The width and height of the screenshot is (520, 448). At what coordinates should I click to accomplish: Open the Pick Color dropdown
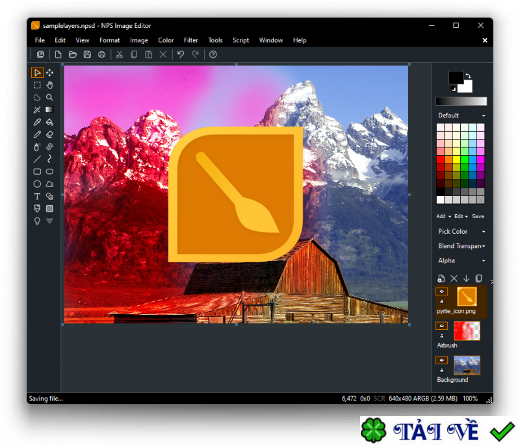[x=461, y=231]
